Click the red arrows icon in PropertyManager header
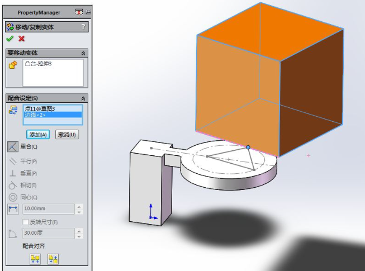 point(79,12)
